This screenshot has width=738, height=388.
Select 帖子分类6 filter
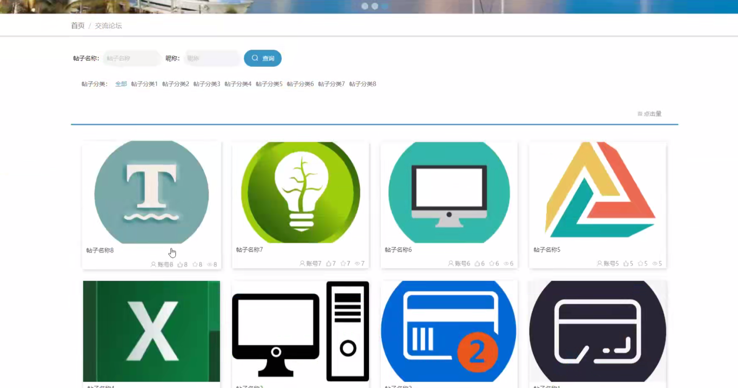300,84
